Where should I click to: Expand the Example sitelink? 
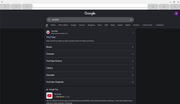[90, 75]
